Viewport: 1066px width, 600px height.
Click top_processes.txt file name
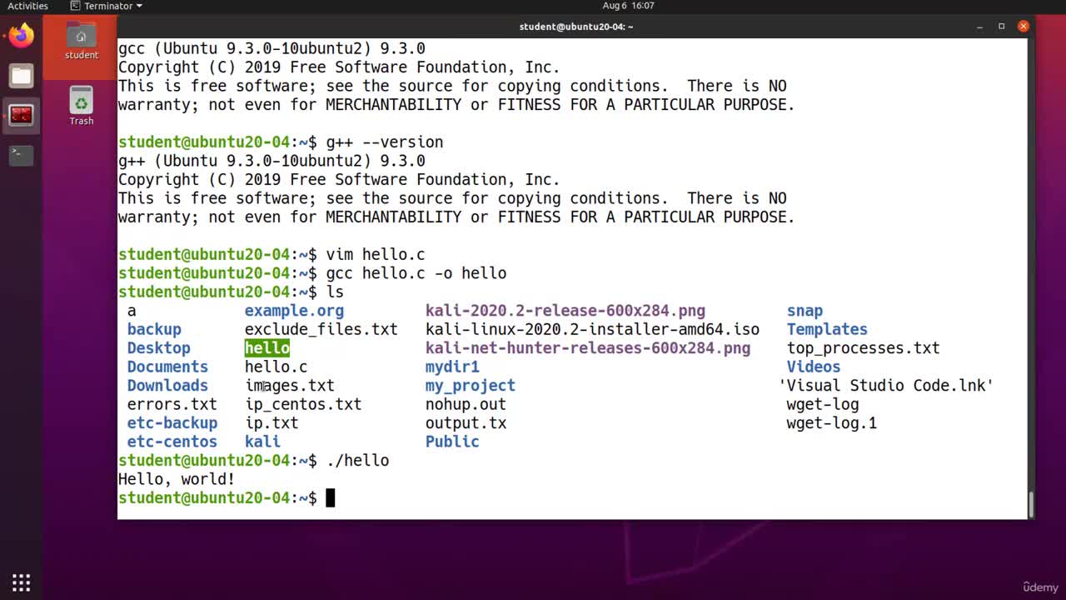[x=863, y=348]
